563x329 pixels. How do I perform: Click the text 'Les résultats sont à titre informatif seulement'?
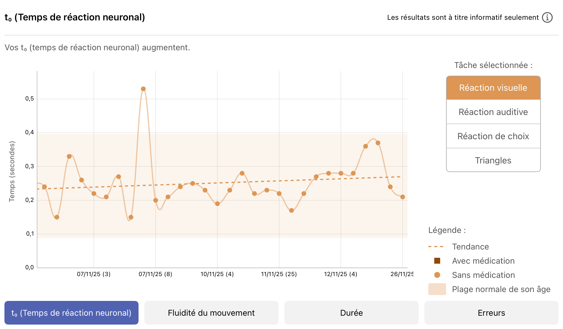point(463,17)
